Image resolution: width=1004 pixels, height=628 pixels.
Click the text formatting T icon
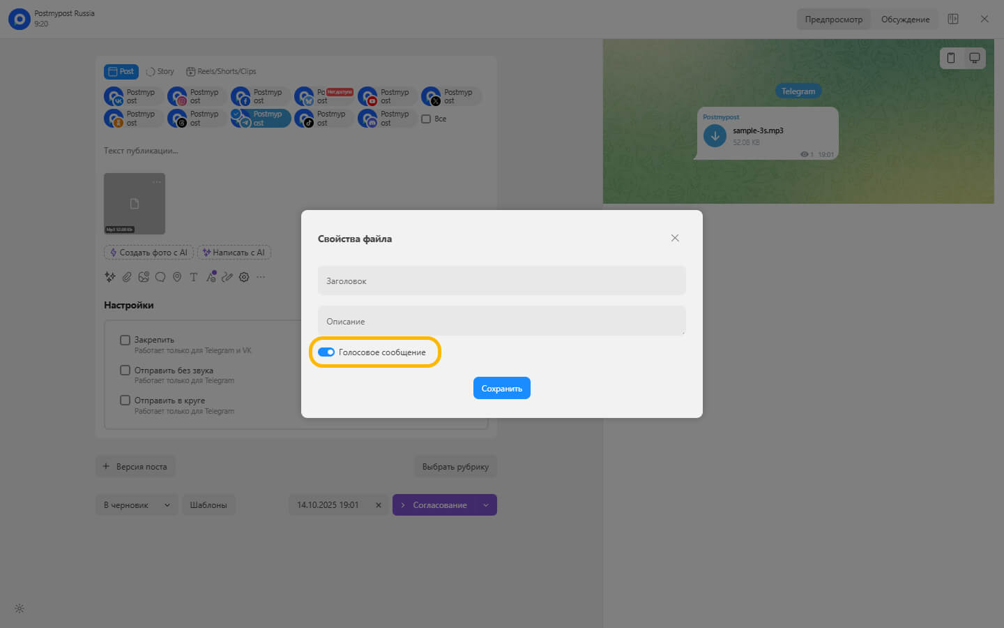tap(194, 277)
